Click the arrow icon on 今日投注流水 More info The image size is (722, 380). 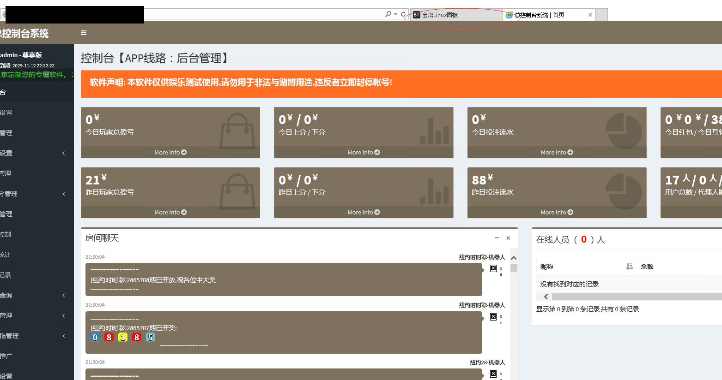tap(570, 152)
